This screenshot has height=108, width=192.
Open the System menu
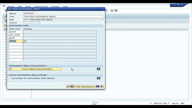click(x=55, y=6)
